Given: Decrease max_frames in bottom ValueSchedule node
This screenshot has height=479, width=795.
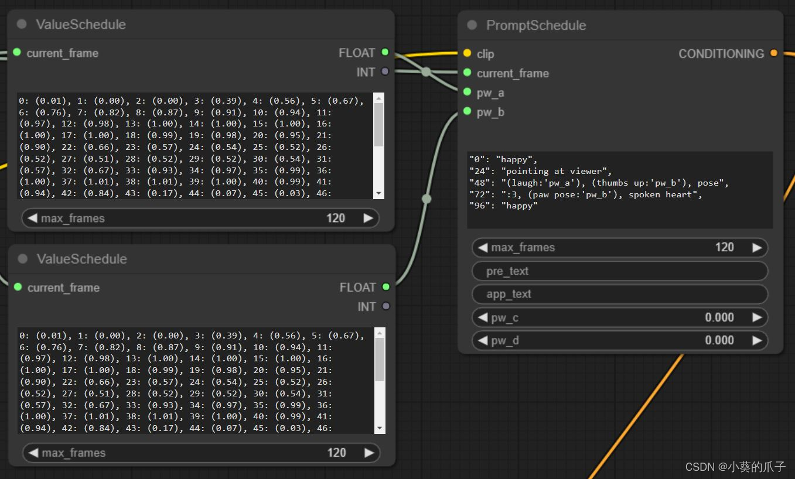Looking at the screenshot, I should coord(33,453).
